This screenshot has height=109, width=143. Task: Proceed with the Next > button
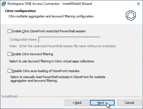pyautogui.click(x=102, y=103)
